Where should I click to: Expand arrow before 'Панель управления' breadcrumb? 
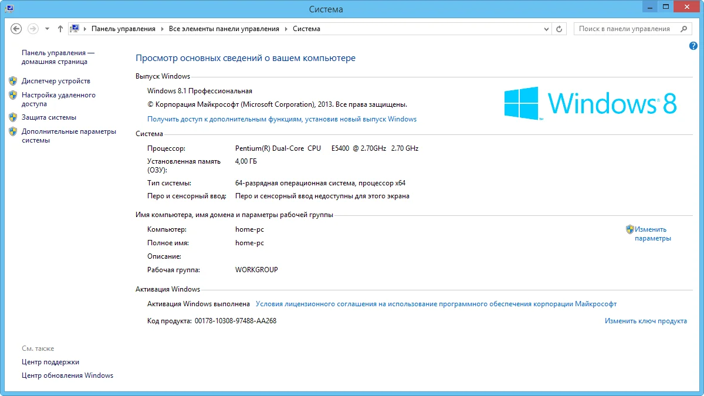[x=84, y=28]
